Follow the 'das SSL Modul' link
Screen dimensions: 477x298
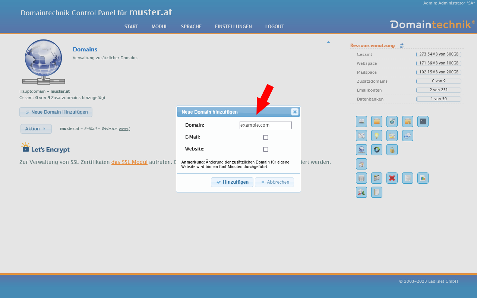pyautogui.click(x=129, y=162)
